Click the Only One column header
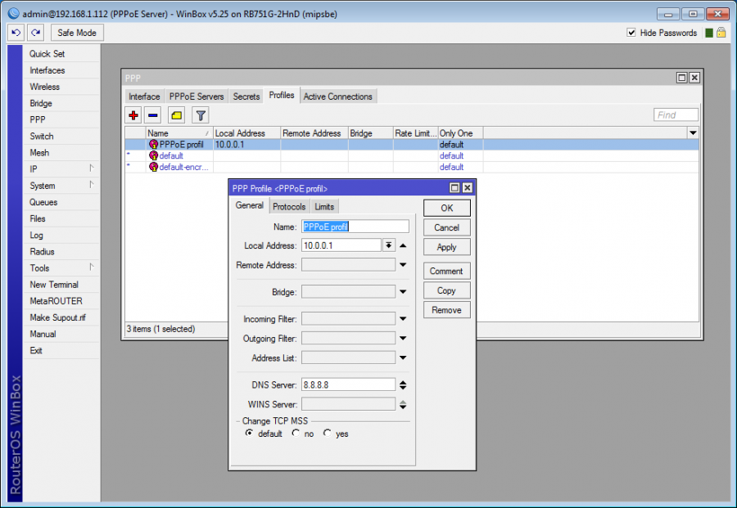This screenshot has height=508, width=737. tap(460, 133)
